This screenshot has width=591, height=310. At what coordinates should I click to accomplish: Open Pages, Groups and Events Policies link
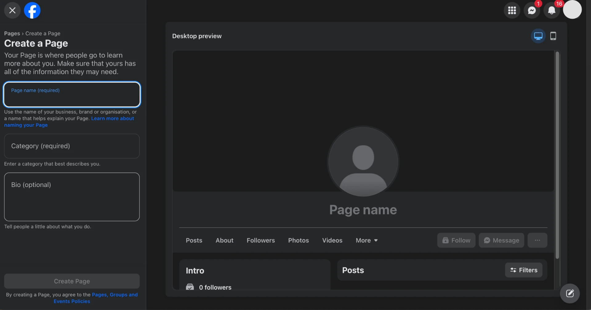tap(95, 298)
